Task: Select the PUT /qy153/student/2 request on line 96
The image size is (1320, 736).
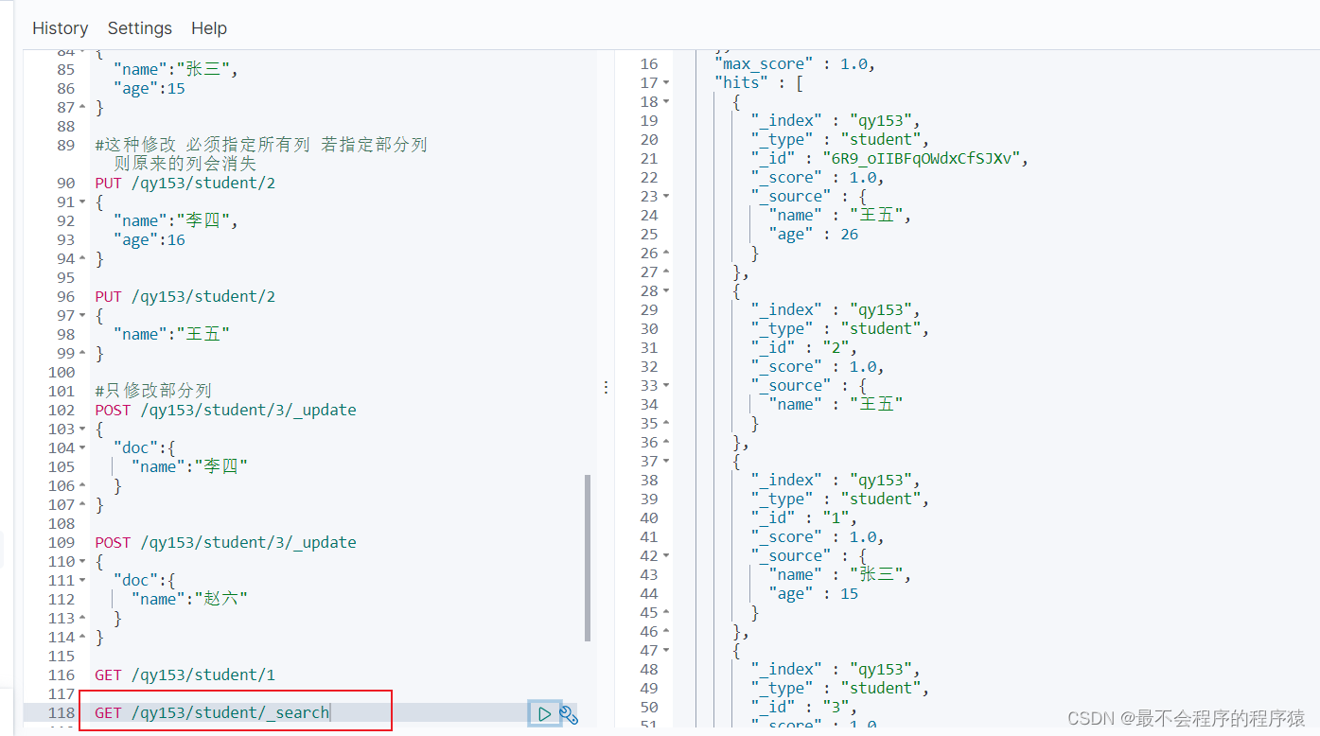Action: [185, 296]
